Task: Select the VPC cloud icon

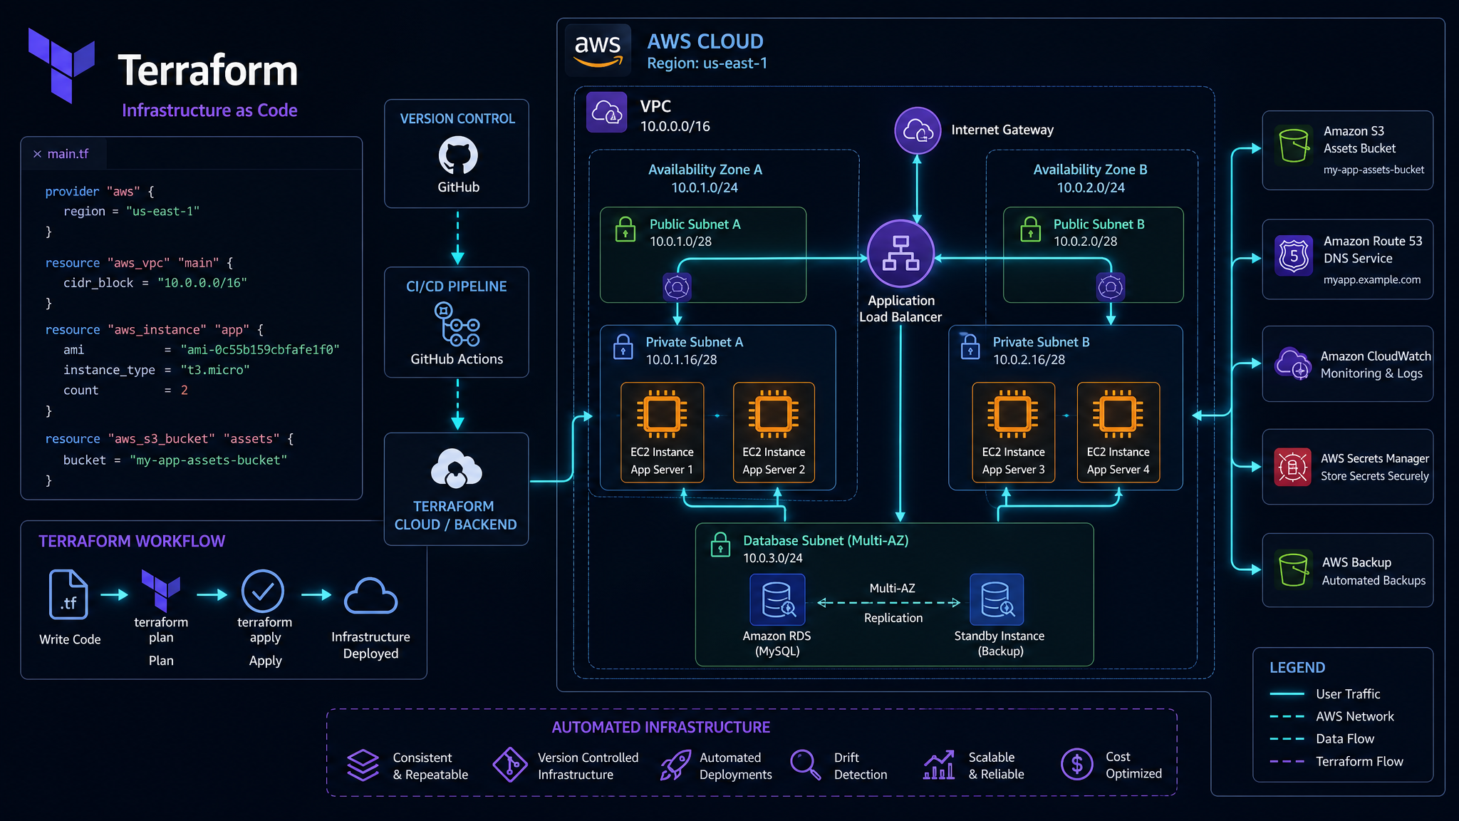Action: click(x=606, y=112)
